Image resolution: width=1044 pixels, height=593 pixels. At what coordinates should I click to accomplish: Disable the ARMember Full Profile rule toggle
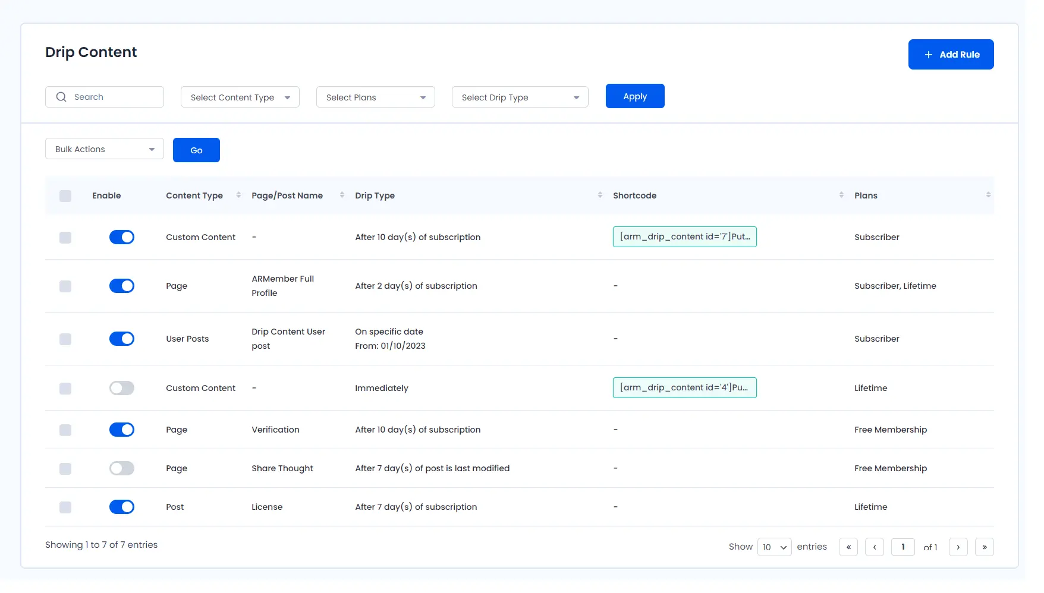[122, 286]
